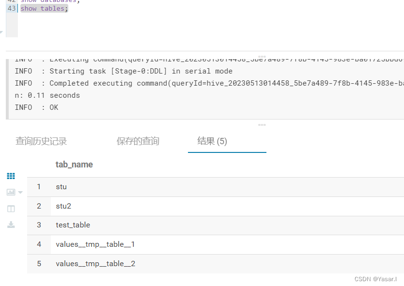This screenshot has height=286, width=404.
Task: Click the tab_name column header
Action: [74, 165]
